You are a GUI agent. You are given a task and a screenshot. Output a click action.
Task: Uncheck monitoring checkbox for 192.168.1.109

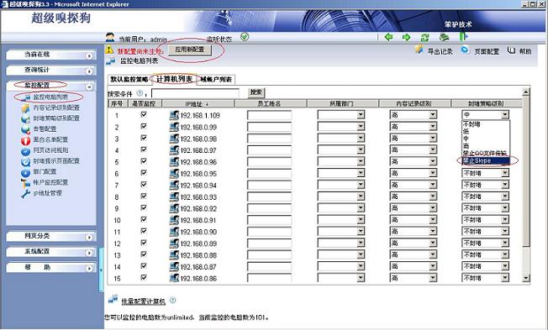(x=144, y=114)
